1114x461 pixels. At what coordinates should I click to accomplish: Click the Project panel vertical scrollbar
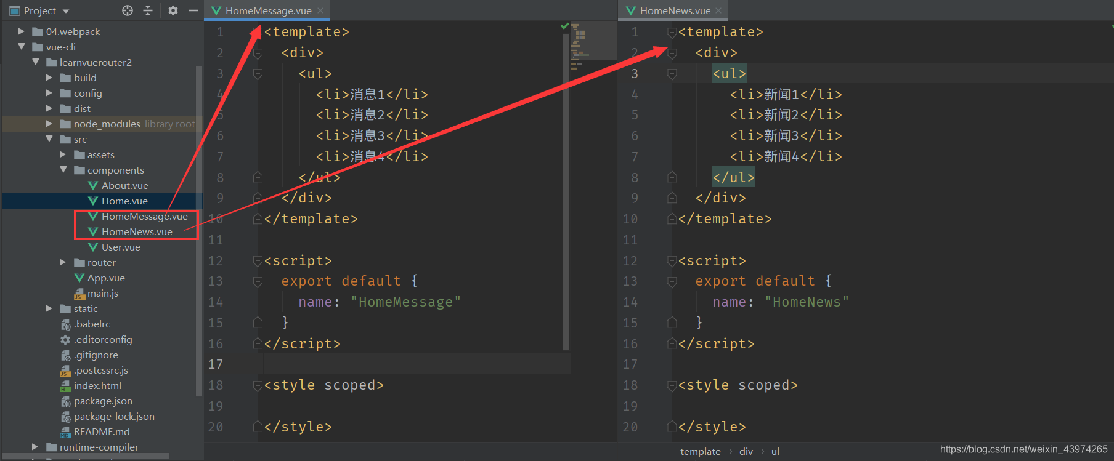[198, 231]
